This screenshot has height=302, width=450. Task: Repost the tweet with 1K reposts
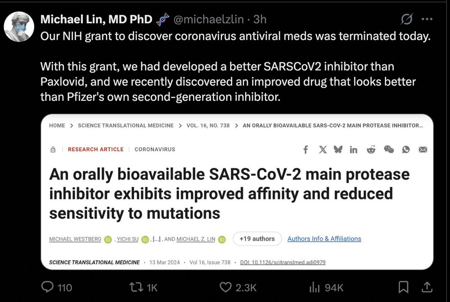tap(136, 287)
